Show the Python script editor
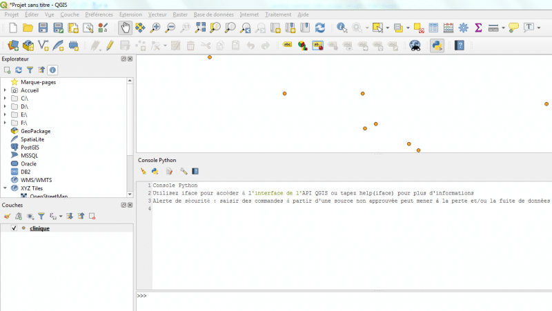The height and width of the screenshot is (311, 552). pyautogui.click(x=169, y=171)
